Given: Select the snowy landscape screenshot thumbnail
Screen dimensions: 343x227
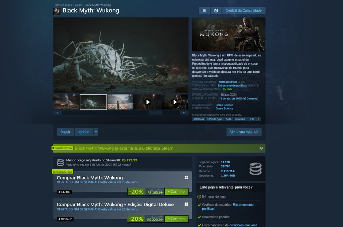Looking at the screenshot, I should [121, 102].
